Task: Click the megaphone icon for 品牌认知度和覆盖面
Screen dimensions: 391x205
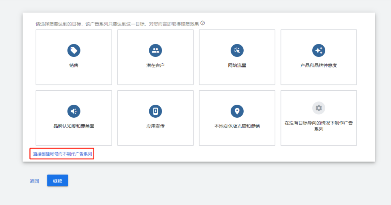Action: 74,111
